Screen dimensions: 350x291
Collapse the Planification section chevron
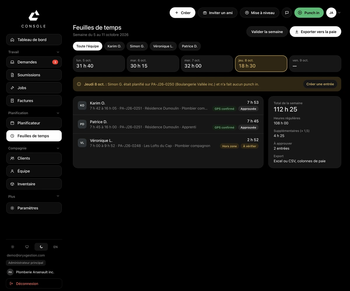click(x=58, y=113)
